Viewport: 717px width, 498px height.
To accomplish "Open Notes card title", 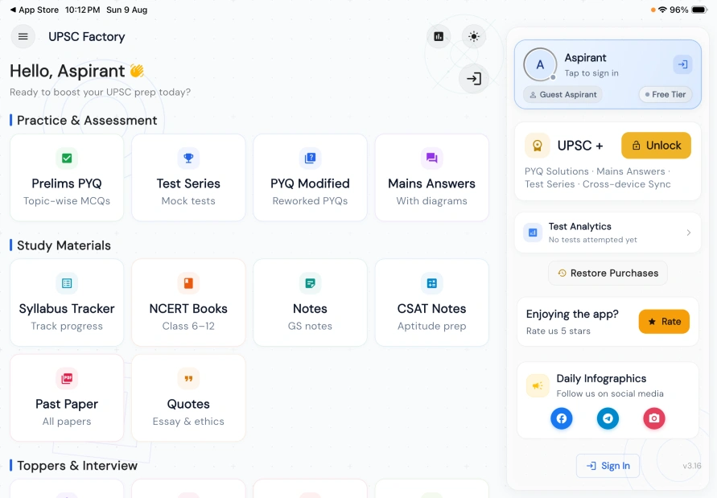I will [x=310, y=309].
